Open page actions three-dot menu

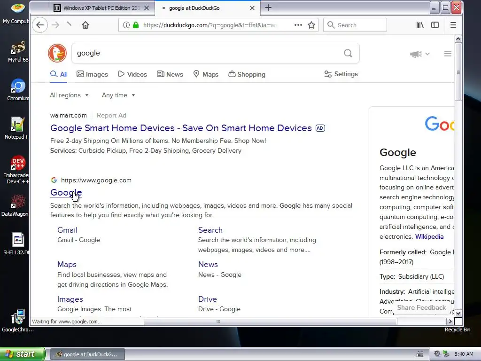click(298, 25)
